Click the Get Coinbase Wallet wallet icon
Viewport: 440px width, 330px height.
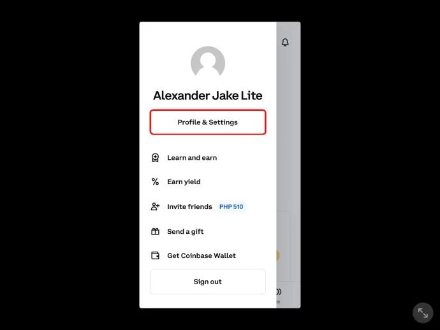(x=155, y=255)
